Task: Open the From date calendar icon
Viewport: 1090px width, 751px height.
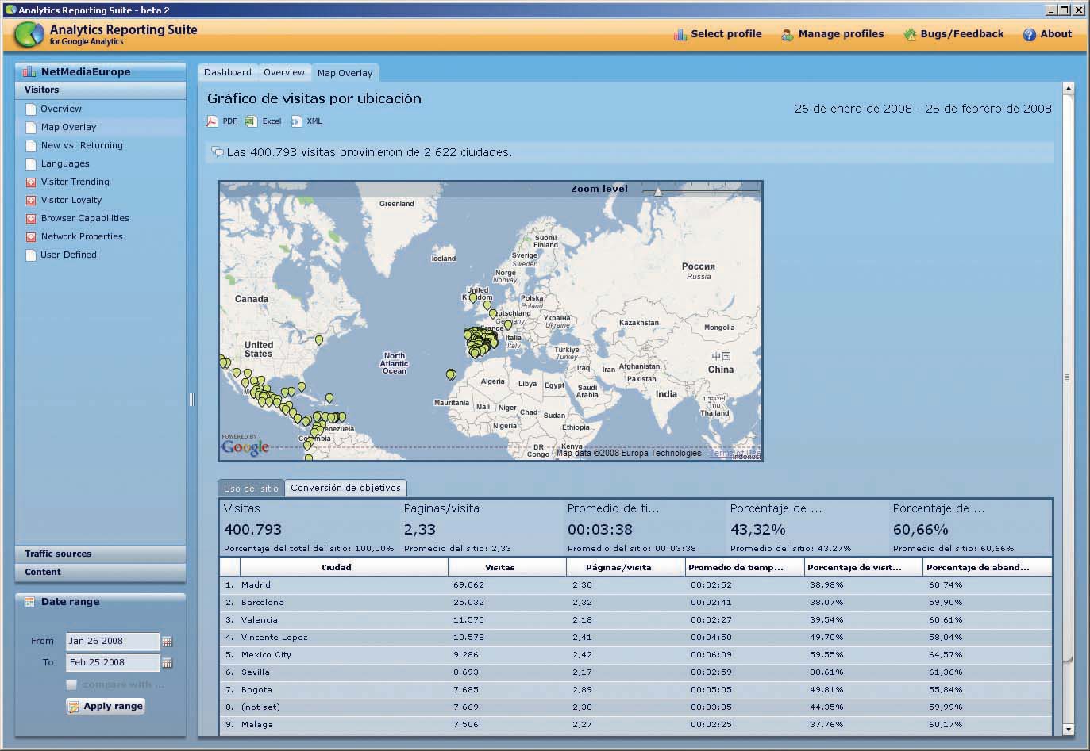Action: click(167, 642)
